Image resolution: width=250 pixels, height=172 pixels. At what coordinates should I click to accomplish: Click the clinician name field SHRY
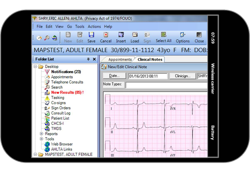coord(202,76)
